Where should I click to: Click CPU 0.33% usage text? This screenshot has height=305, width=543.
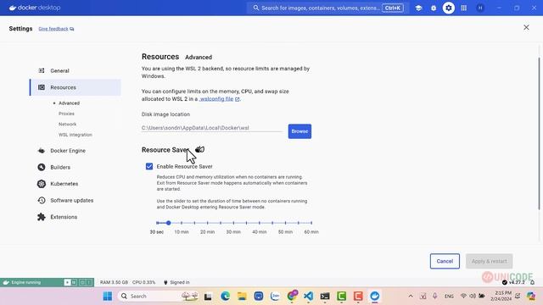[143, 282]
